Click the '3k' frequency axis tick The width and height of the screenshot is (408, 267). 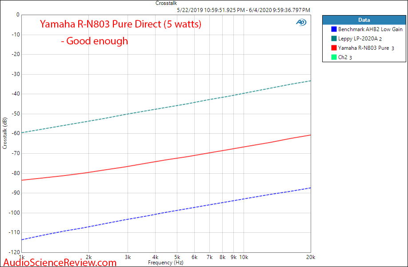128,257
